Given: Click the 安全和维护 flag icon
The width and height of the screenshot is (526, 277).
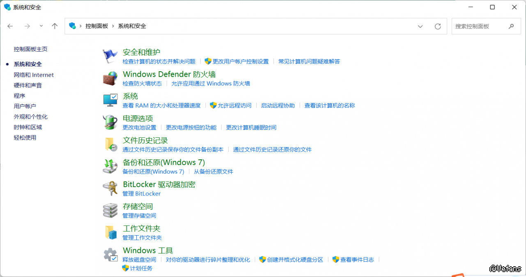Looking at the screenshot, I should (x=110, y=56).
